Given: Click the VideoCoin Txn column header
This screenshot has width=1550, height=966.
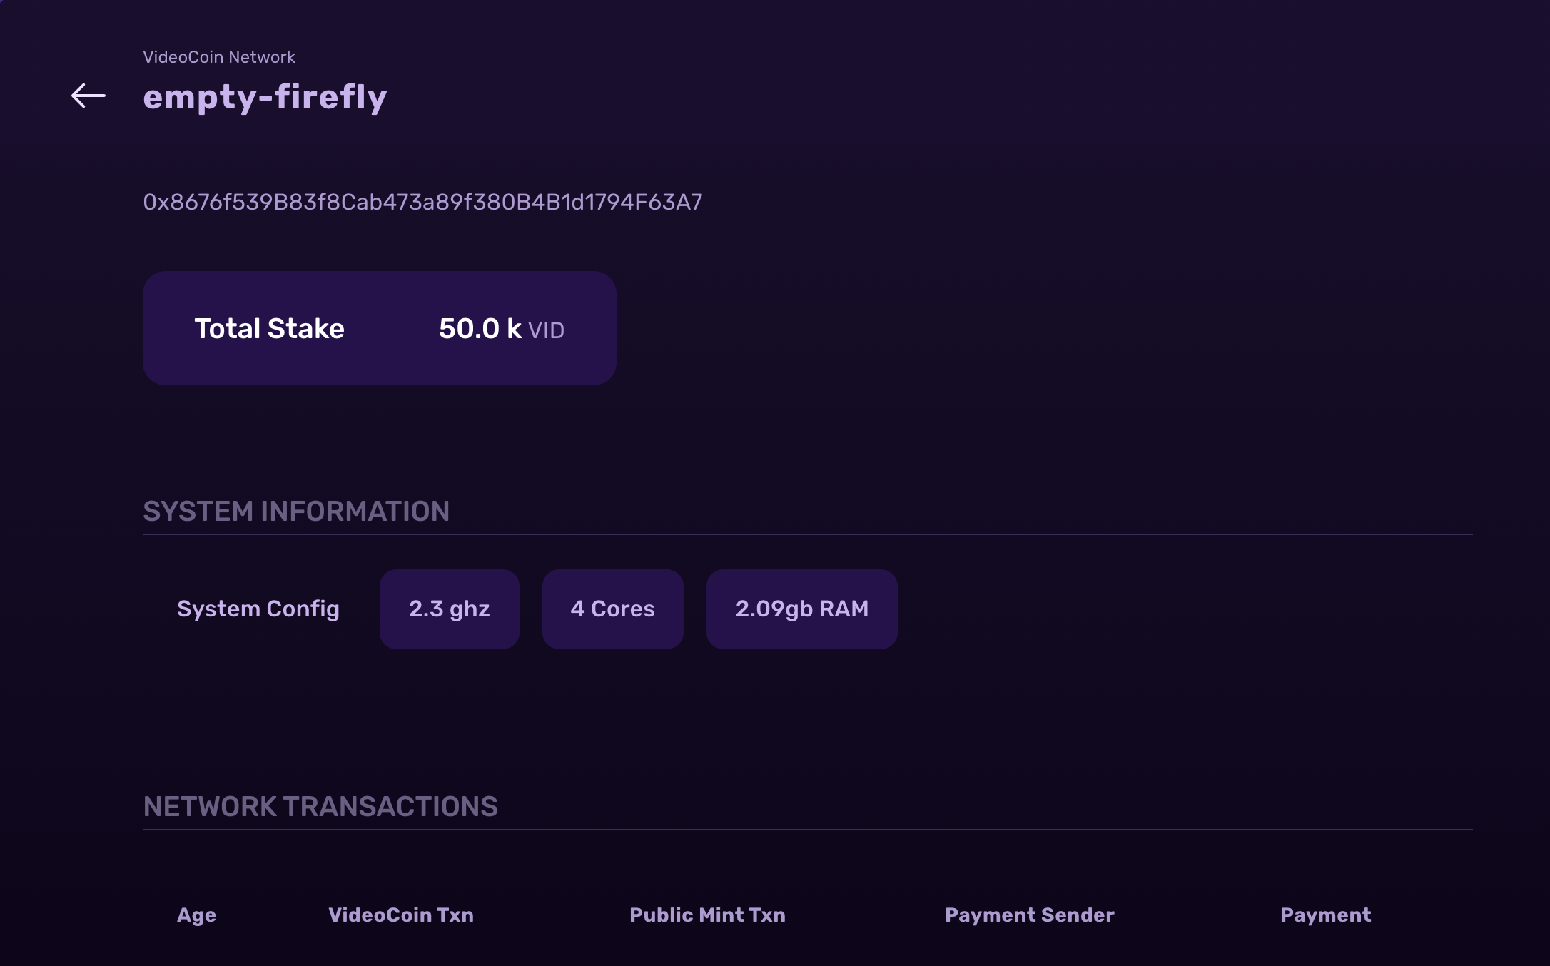Looking at the screenshot, I should pyautogui.click(x=401, y=915).
